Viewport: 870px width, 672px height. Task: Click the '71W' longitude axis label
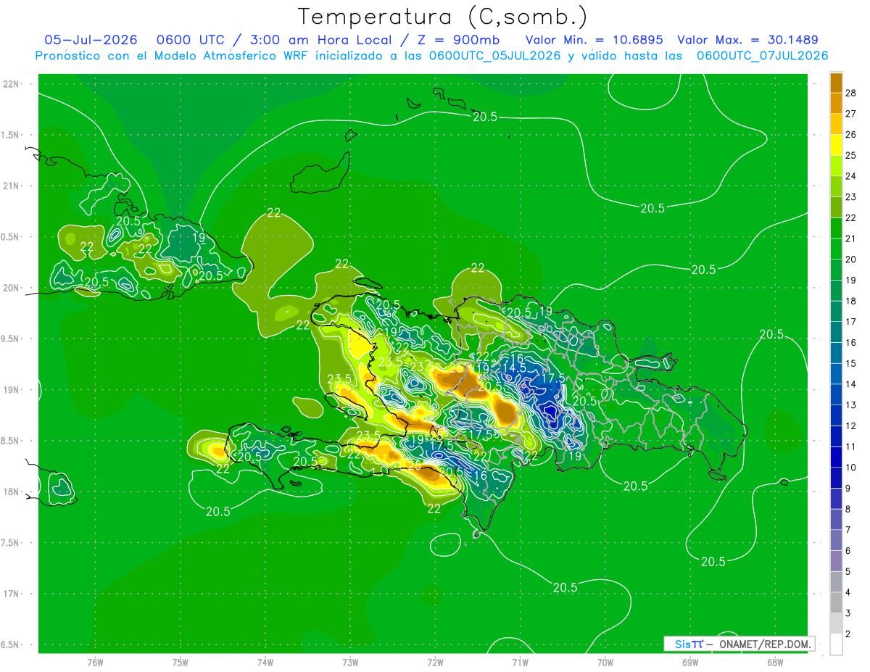[x=520, y=663]
